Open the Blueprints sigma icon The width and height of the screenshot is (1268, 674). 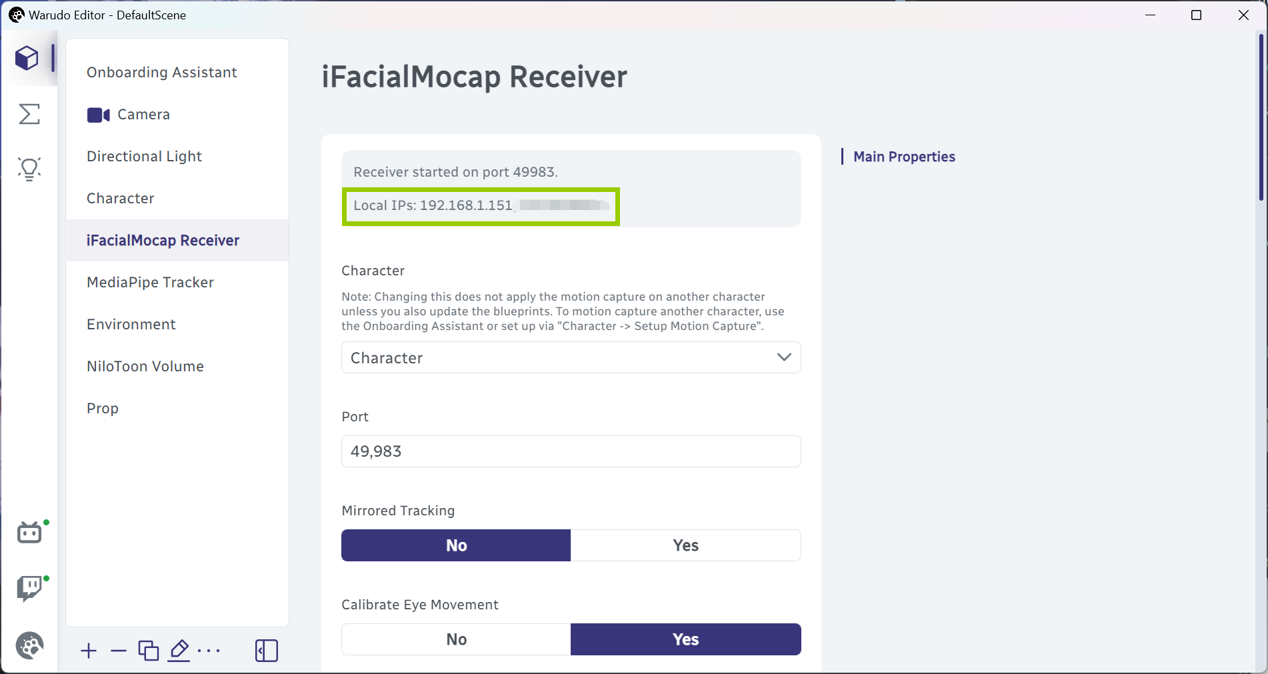[29, 114]
